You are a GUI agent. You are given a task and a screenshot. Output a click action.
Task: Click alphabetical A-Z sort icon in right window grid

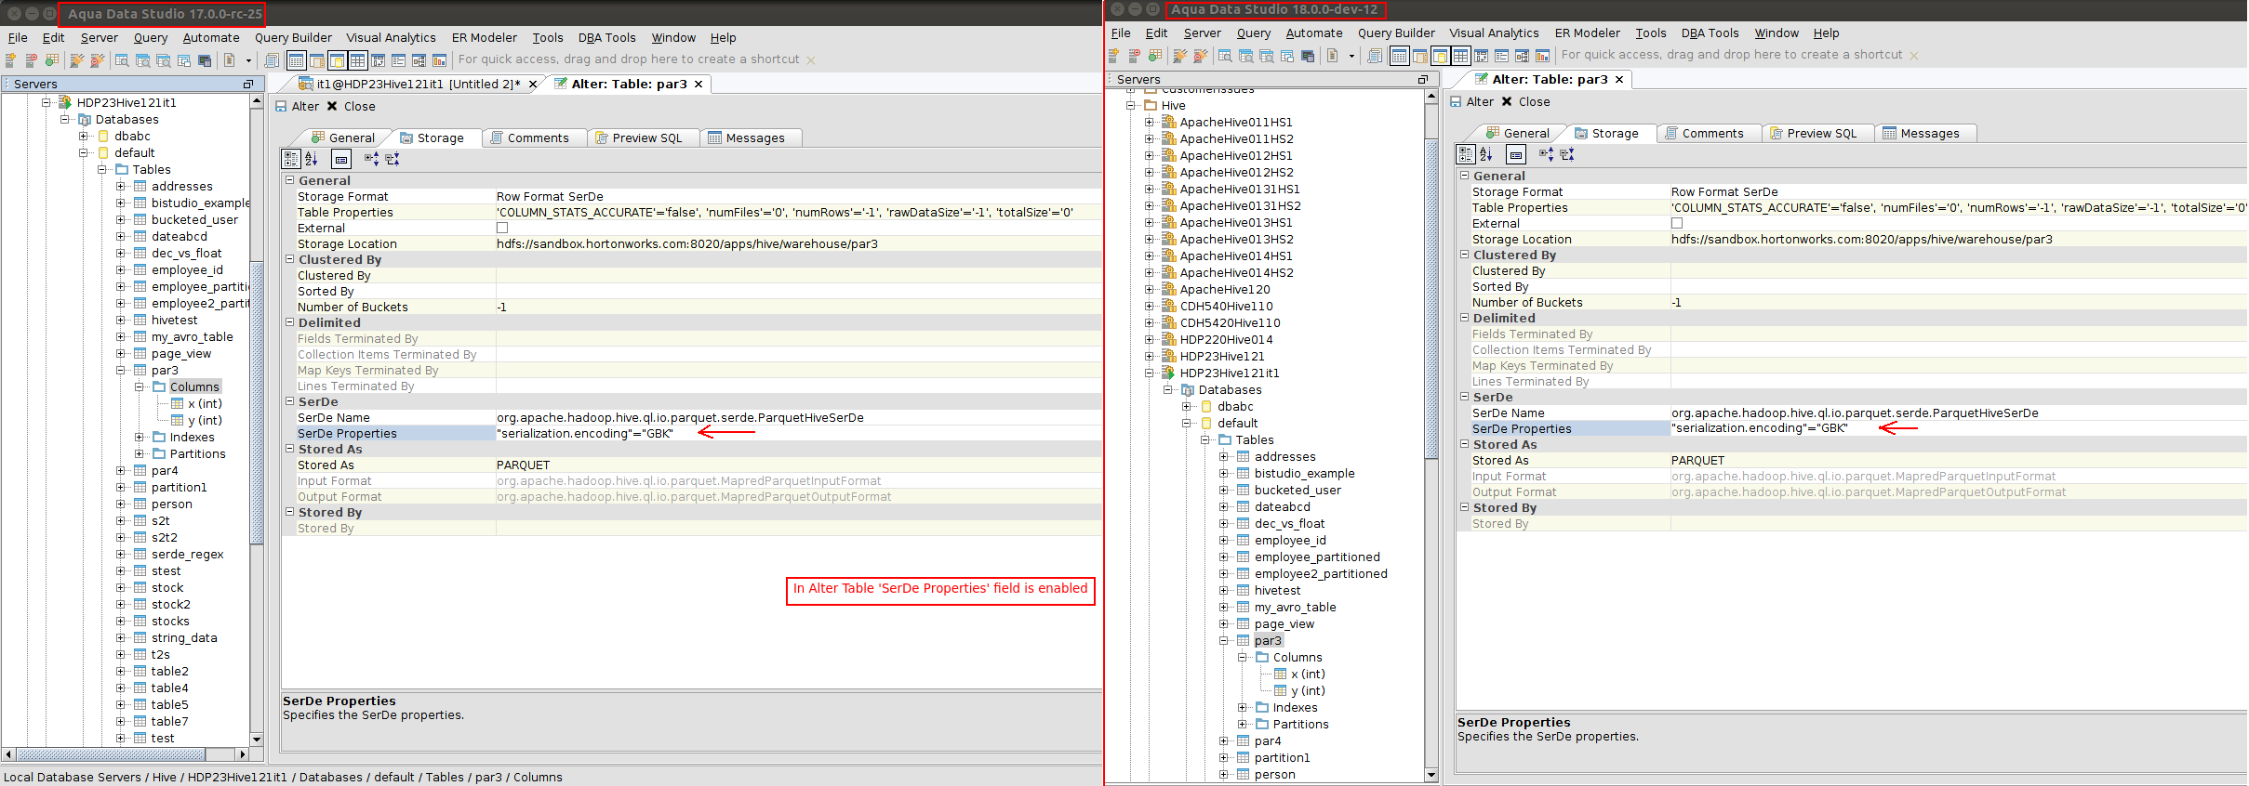(x=1486, y=154)
